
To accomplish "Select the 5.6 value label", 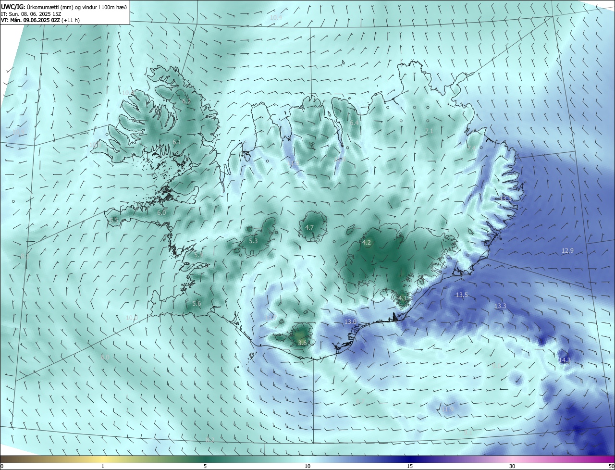I will click(197, 303).
